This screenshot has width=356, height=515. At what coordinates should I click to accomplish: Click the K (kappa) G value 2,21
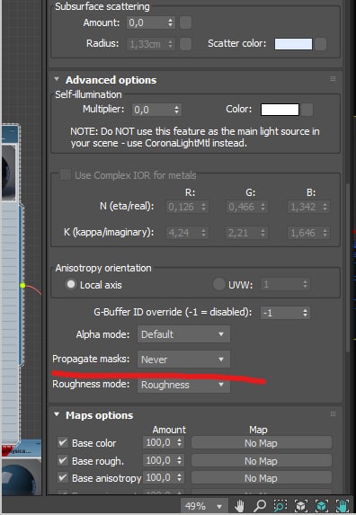click(x=243, y=233)
